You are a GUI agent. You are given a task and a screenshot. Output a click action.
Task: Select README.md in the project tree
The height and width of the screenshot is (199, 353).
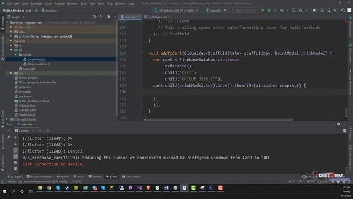point(26,114)
